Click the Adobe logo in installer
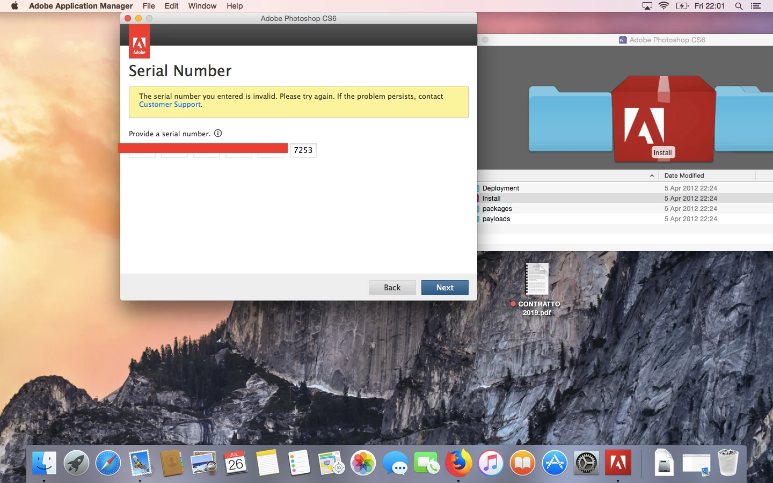This screenshot has height=483, width=773. click(x=140, y=41)
